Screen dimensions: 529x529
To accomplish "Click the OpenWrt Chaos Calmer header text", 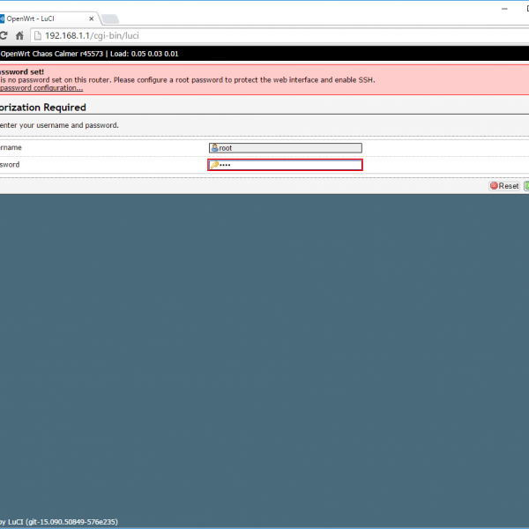I will pos(53,54).
